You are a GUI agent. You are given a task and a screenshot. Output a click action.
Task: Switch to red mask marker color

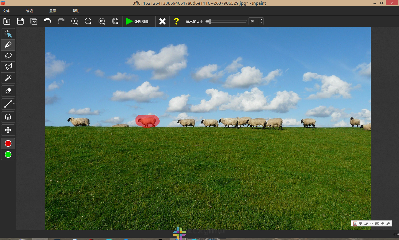8,144
